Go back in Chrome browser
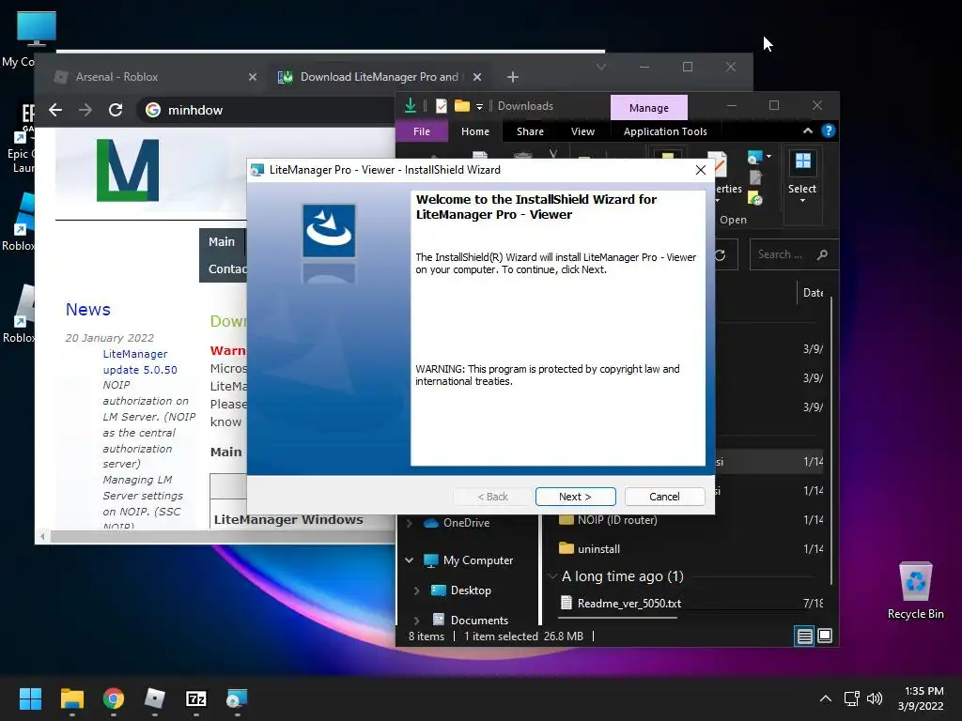 (55, 111)
